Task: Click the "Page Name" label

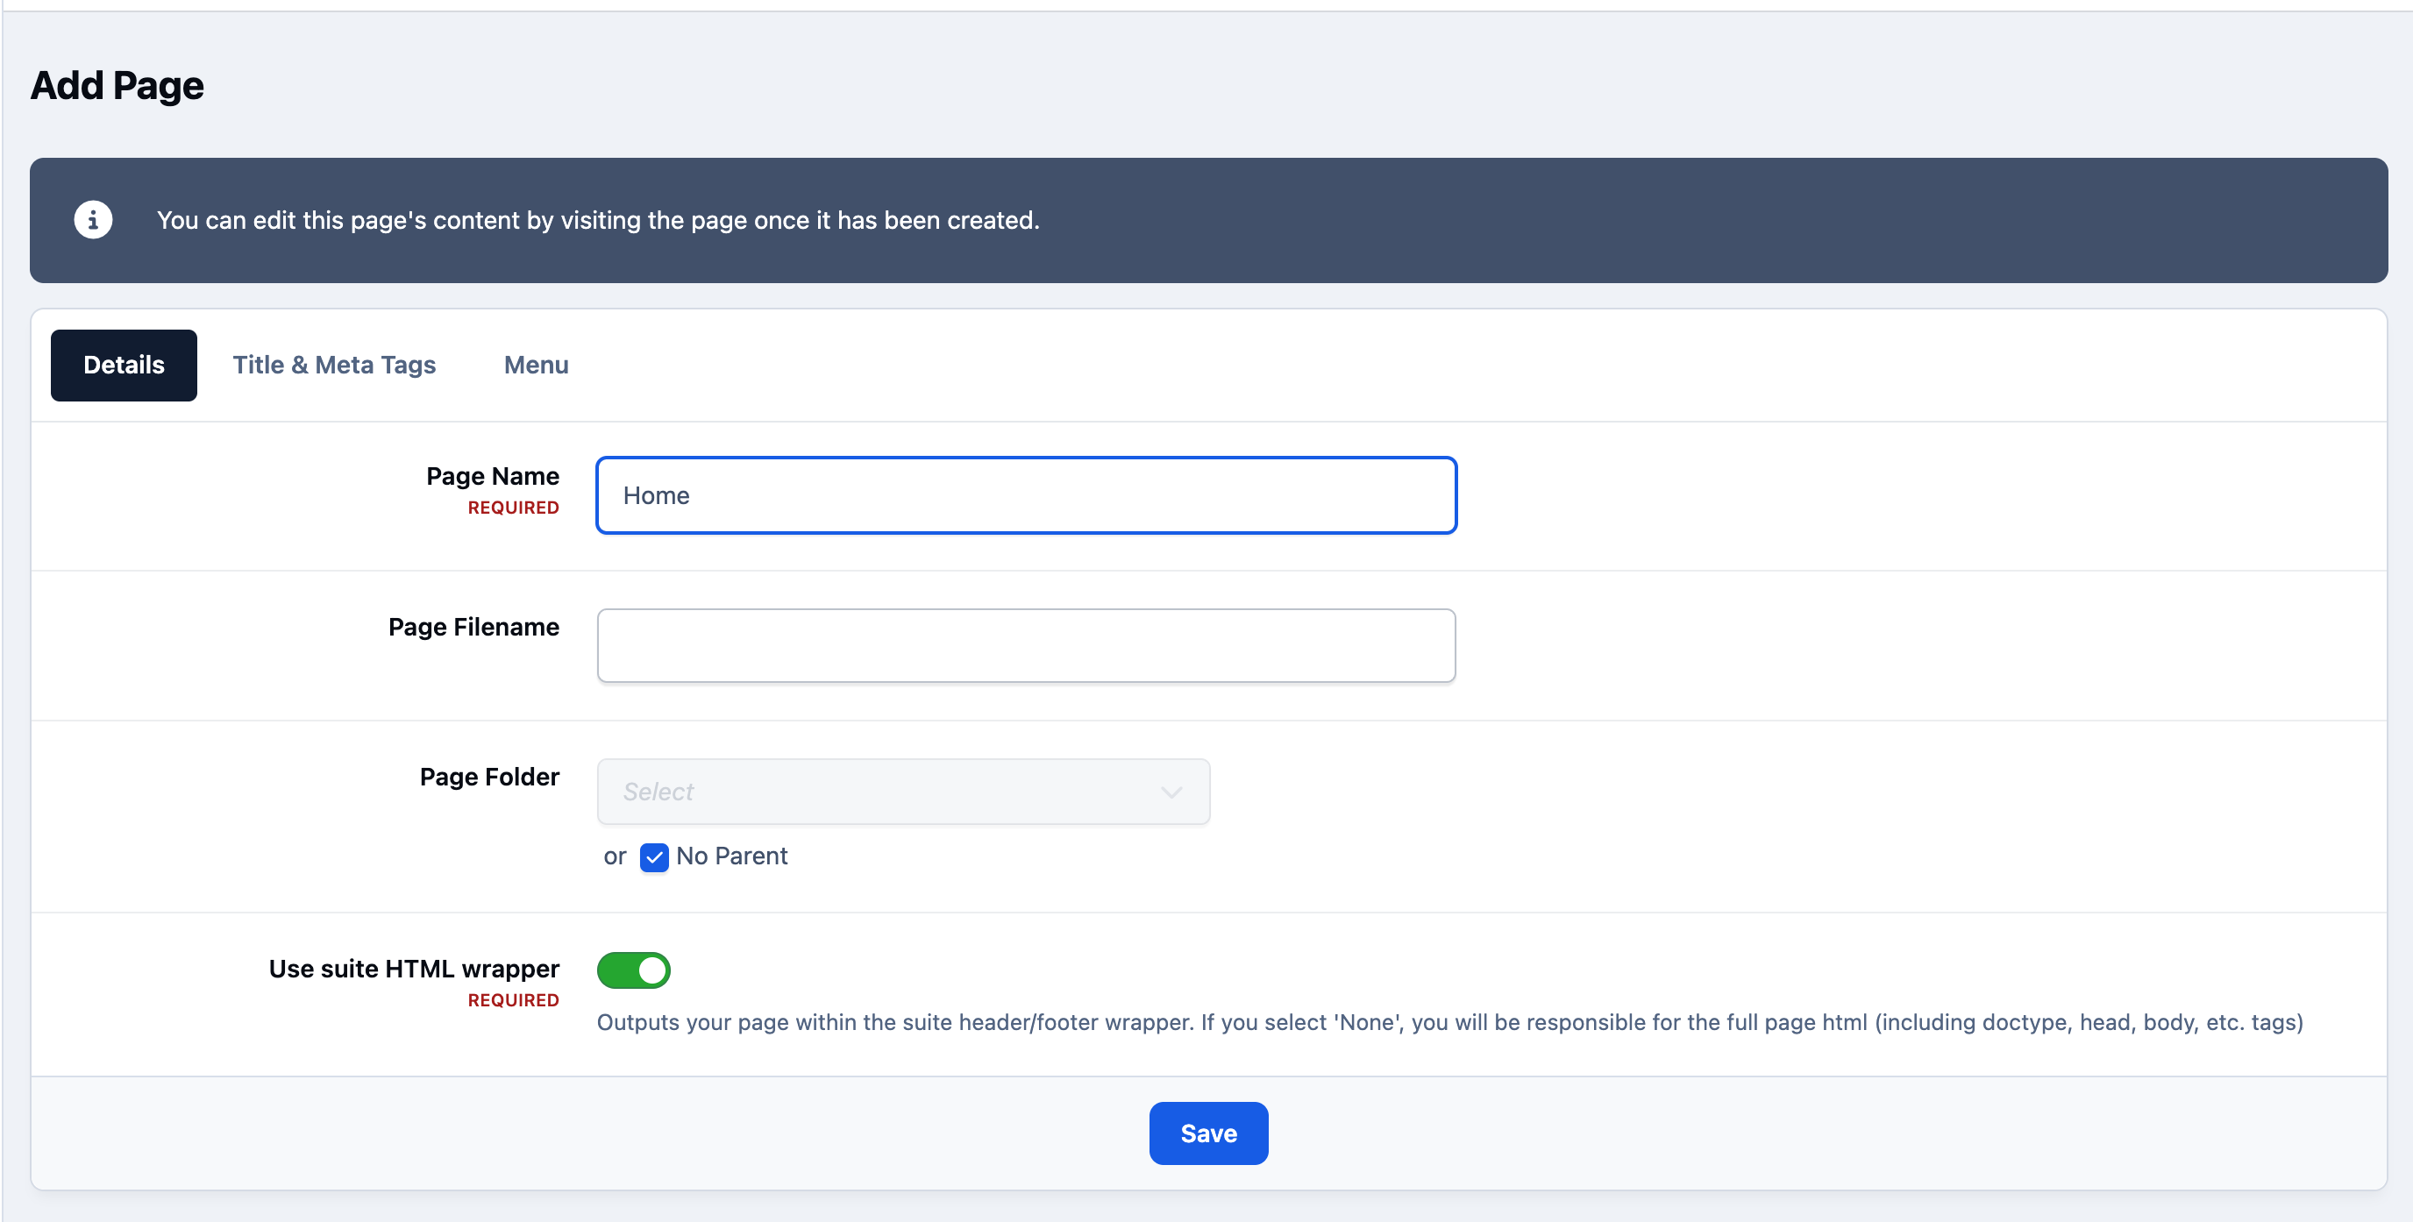Action: tap(493, 476)
